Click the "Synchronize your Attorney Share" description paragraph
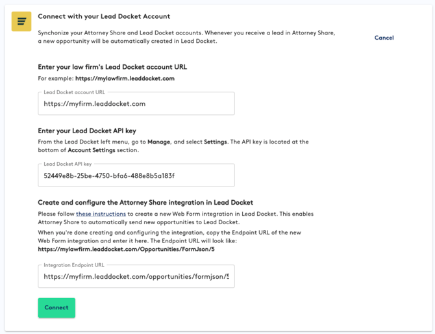Viewport: 435px width, 334px height. point(186,36)
